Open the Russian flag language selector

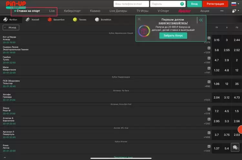tap(235, 4)
